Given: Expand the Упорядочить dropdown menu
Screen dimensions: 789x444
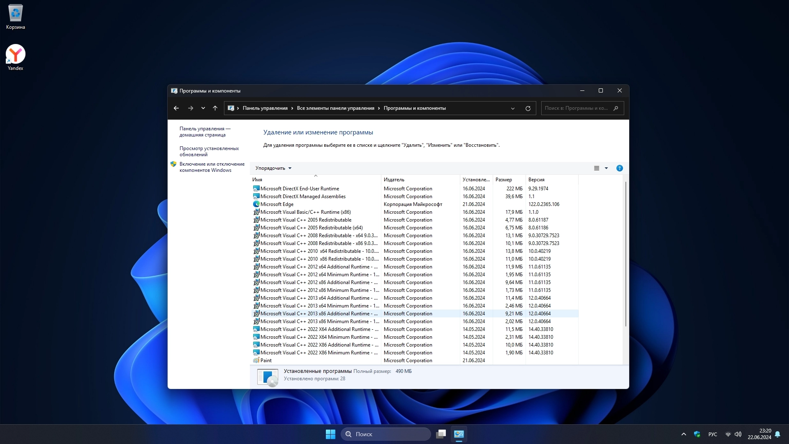Looking at the screenshot, I should point(273,168).
